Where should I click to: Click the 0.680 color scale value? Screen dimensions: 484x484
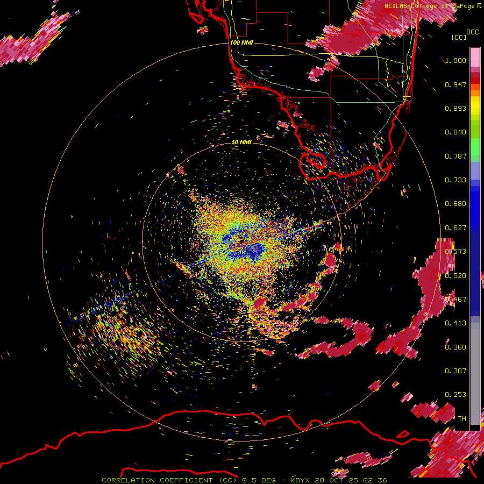point(455,204)
